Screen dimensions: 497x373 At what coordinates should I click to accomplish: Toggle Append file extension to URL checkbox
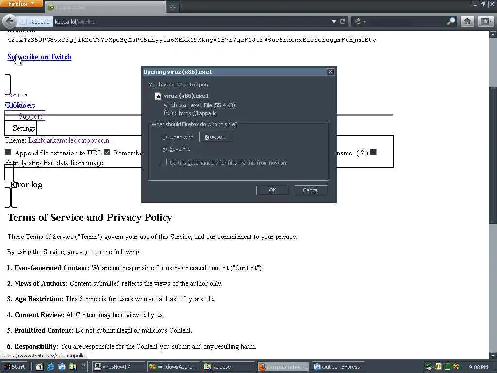(x=8, y=153)
